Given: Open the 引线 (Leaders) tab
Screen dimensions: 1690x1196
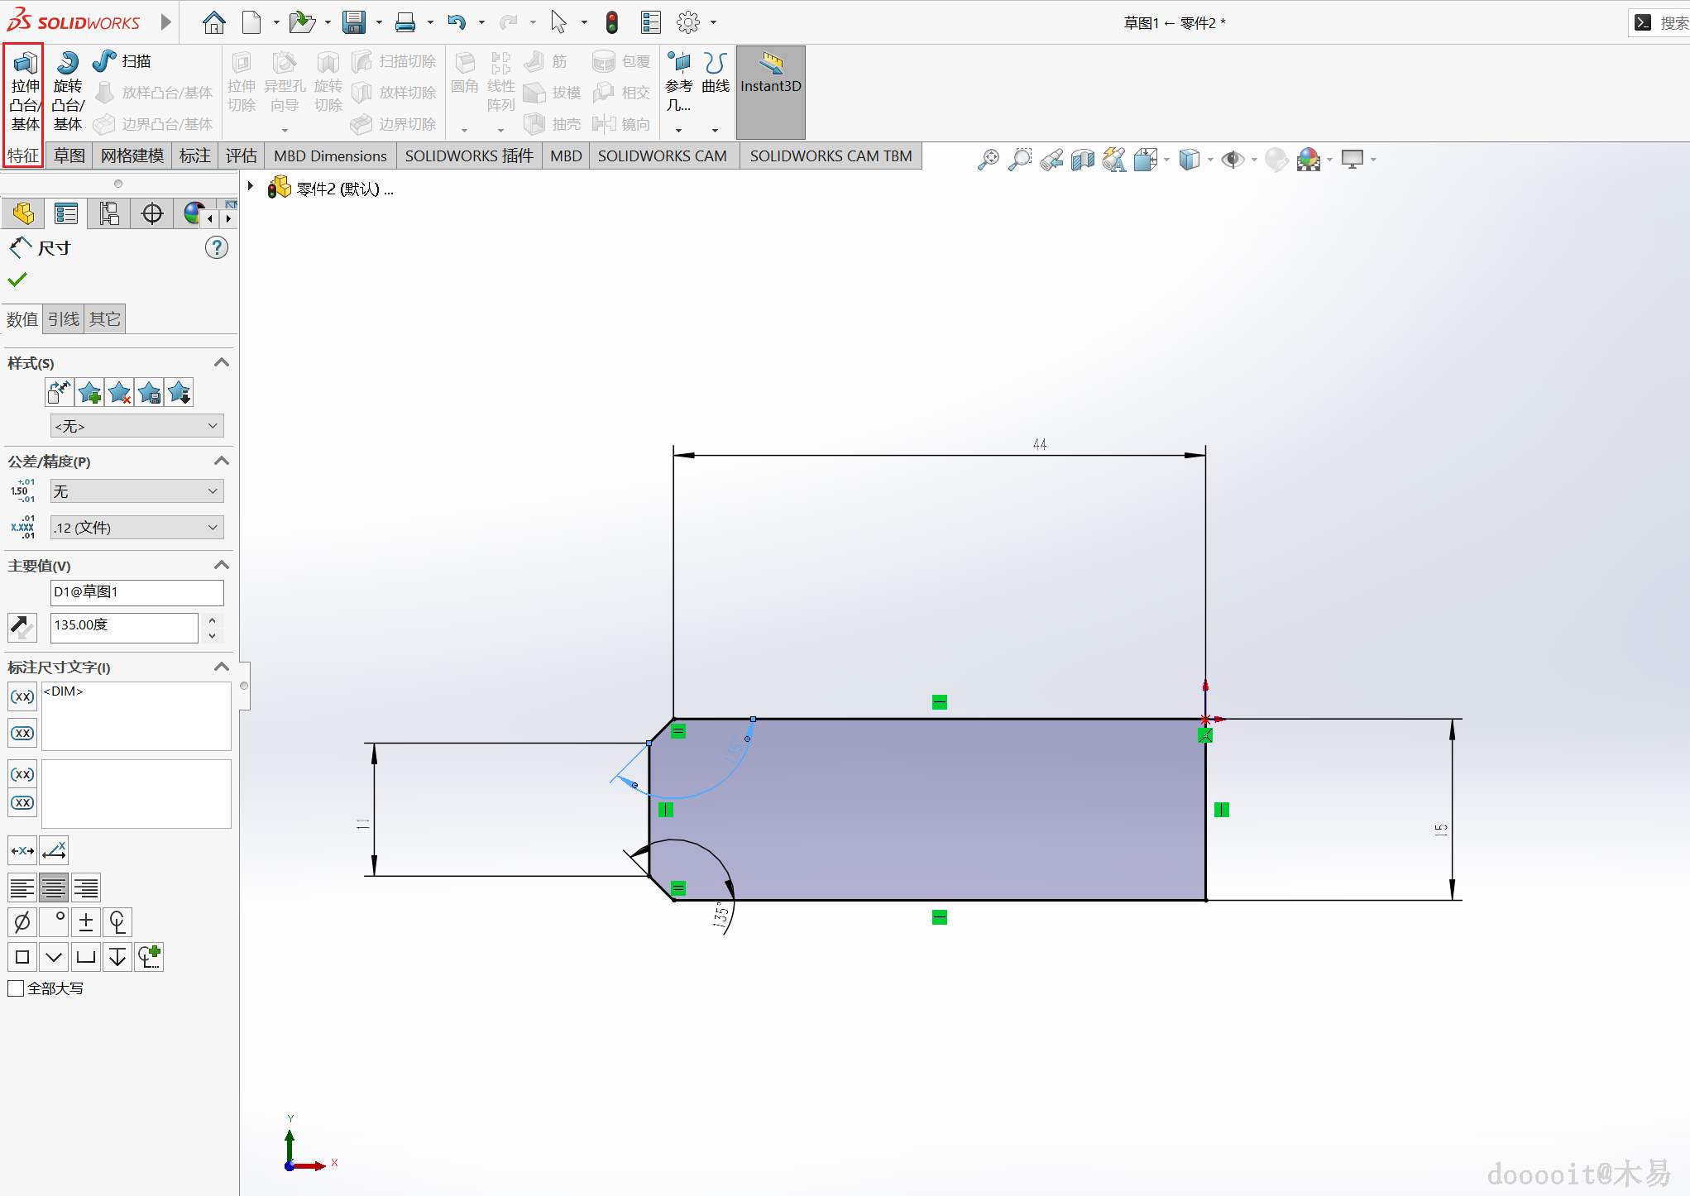Looking at the screenshot, I should pos(64,319).
